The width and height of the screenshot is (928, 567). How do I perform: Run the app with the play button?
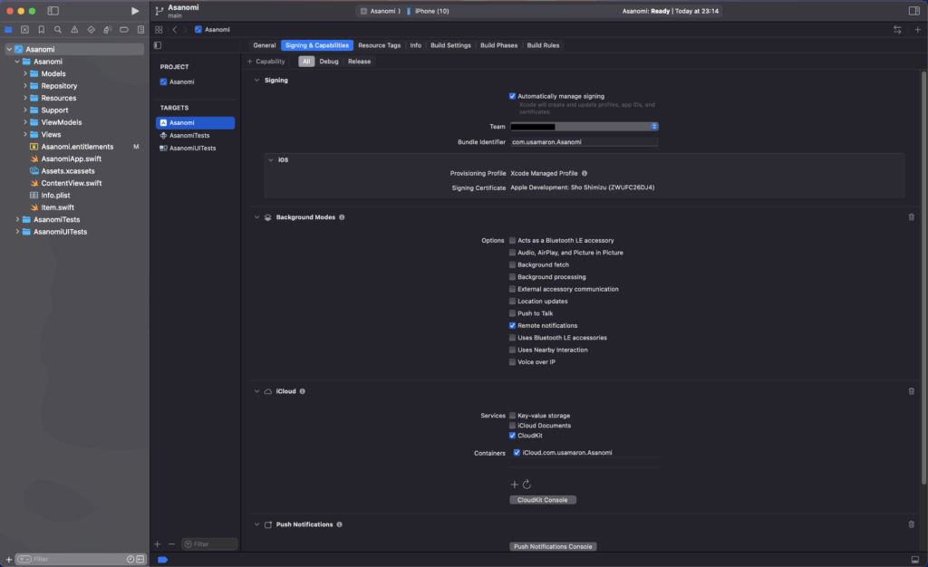[x=135, y=11]
